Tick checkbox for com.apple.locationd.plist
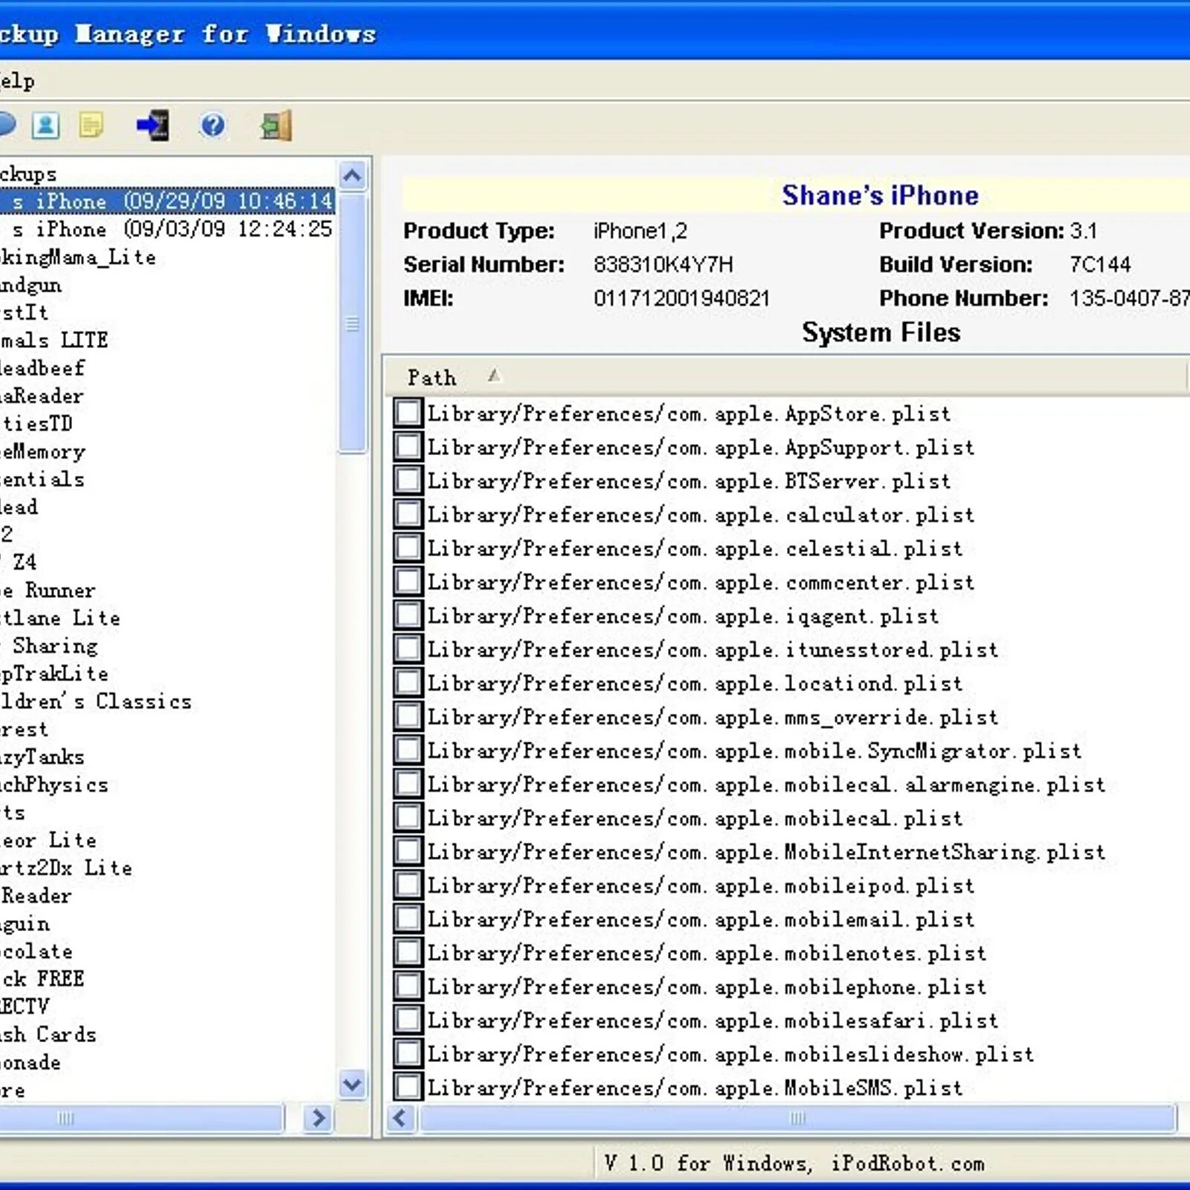1190x1190 pixels. click(x=408, y=682)
